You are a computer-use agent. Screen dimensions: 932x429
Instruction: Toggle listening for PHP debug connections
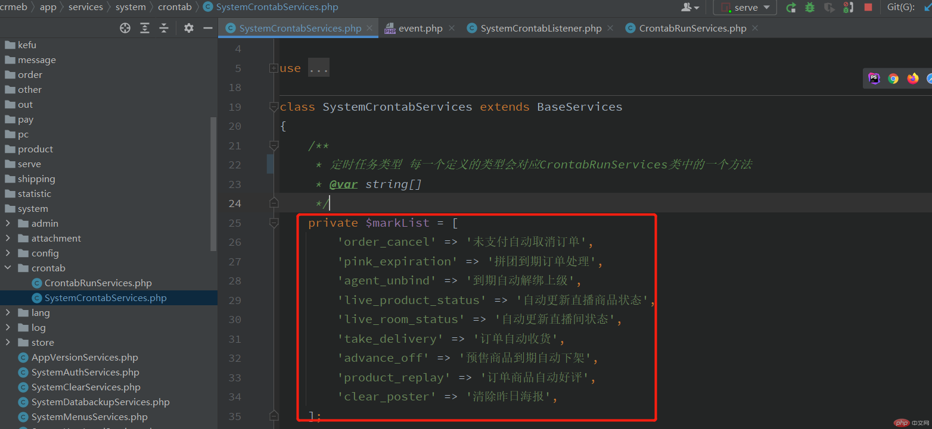point(849,7)
